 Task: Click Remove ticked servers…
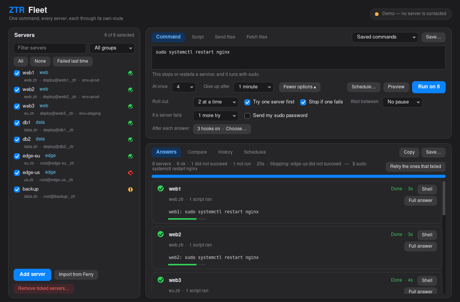click(x=44, y=289)
